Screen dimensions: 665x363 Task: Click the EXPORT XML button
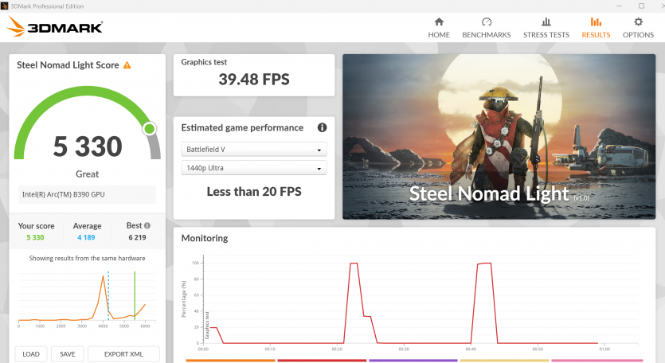coord(123,354)
